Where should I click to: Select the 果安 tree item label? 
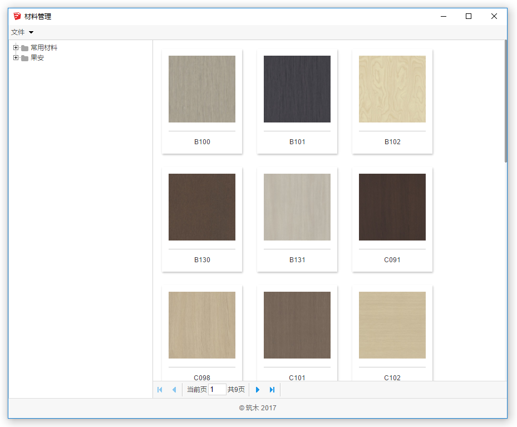coord(37,58)
